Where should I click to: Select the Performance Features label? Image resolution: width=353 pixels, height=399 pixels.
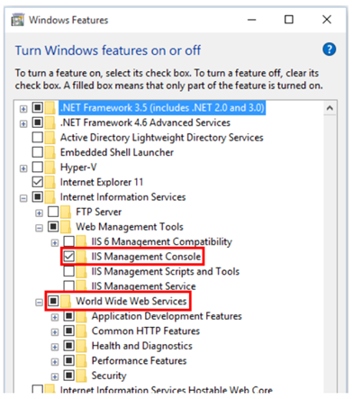coord(139,361)
